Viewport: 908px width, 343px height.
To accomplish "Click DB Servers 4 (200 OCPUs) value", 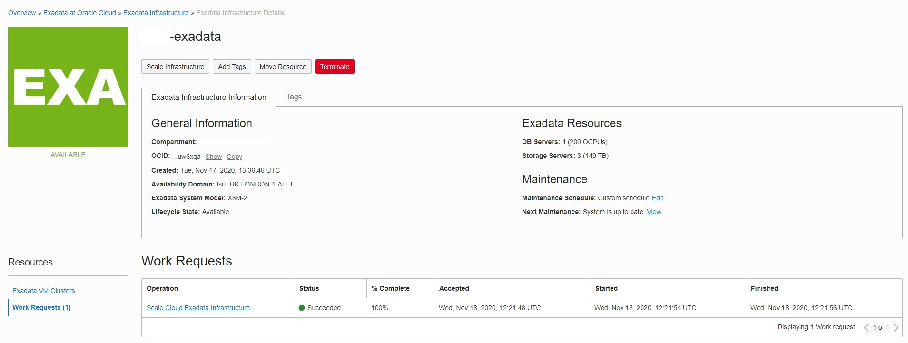I will click(x=585, y=142).
